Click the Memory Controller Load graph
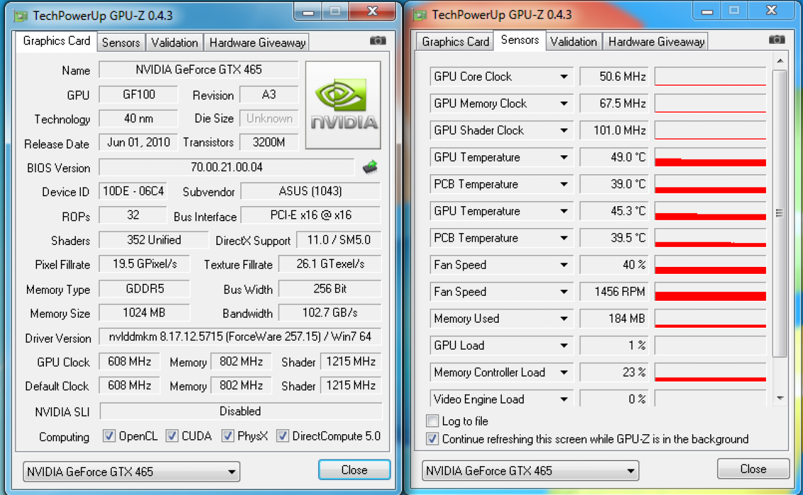803x495 pixels. tap(710, 373)
